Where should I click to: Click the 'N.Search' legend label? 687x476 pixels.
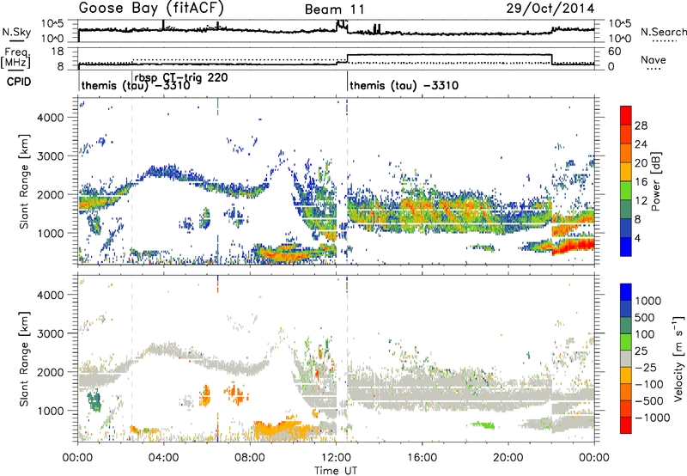663,32
